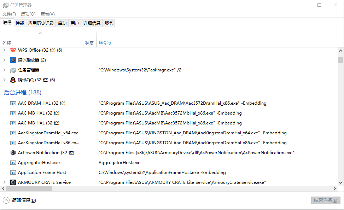The image size is (344, 210).
Task: Click the WPS Office red icon
Action: [x=13, y=50]
